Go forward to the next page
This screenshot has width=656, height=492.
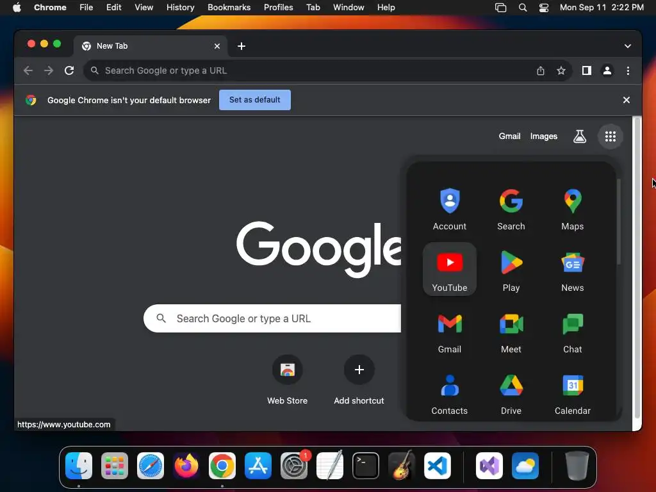(49, 70)
